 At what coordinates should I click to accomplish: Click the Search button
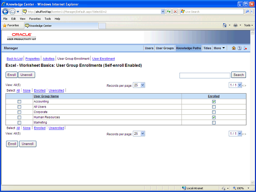(238, 75)
